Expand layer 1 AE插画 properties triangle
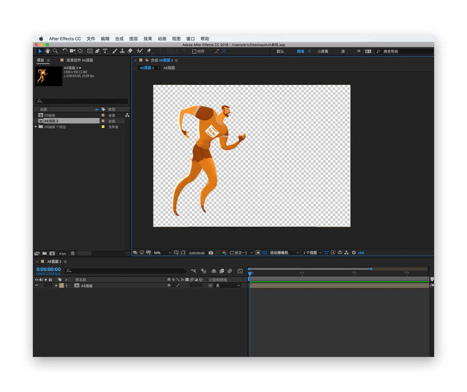The image size is (467, 392). click(57, 285)
